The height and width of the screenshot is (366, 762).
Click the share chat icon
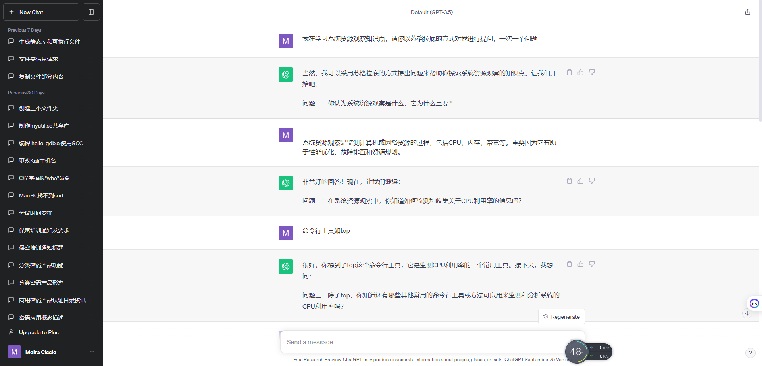click(748, 12)
